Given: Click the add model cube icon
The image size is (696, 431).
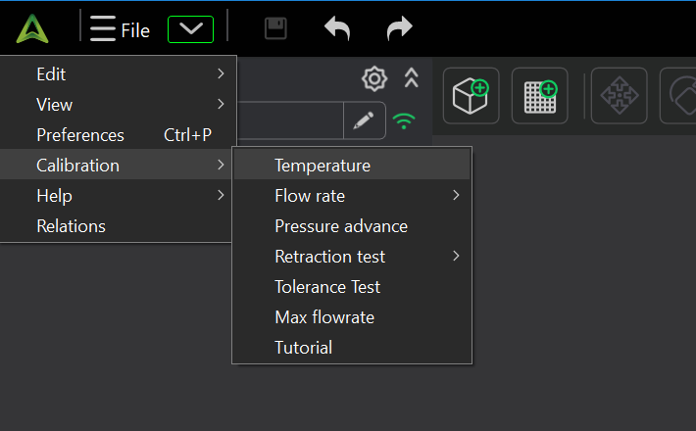Looking at the screenshot, I should [471, 96].
